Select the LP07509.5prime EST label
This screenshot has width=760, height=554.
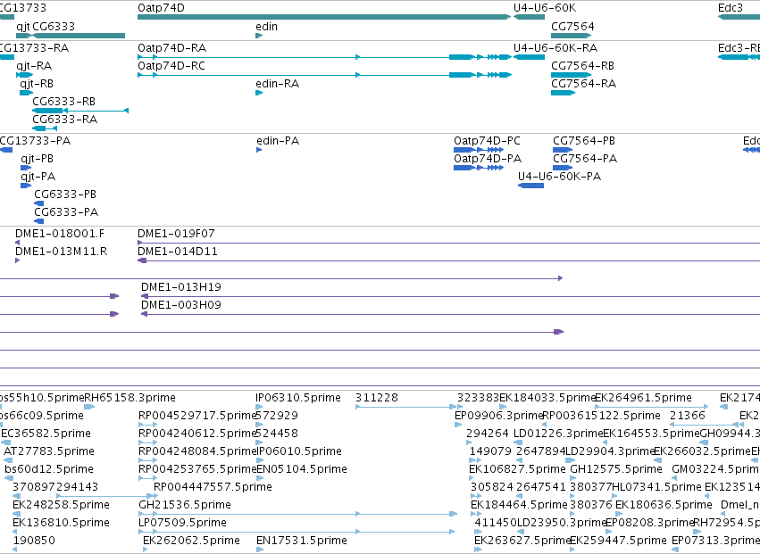(x=183, y=523)
